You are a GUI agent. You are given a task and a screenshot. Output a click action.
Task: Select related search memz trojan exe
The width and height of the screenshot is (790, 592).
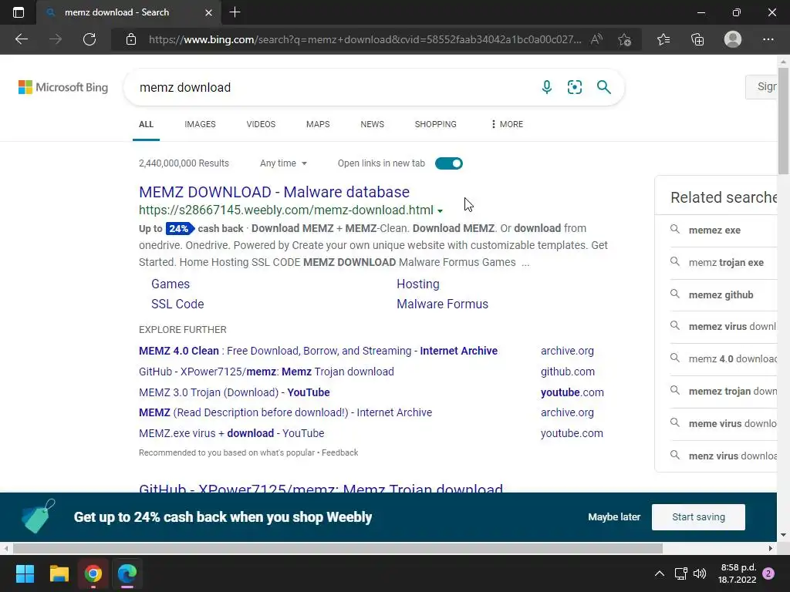[726, 262]
